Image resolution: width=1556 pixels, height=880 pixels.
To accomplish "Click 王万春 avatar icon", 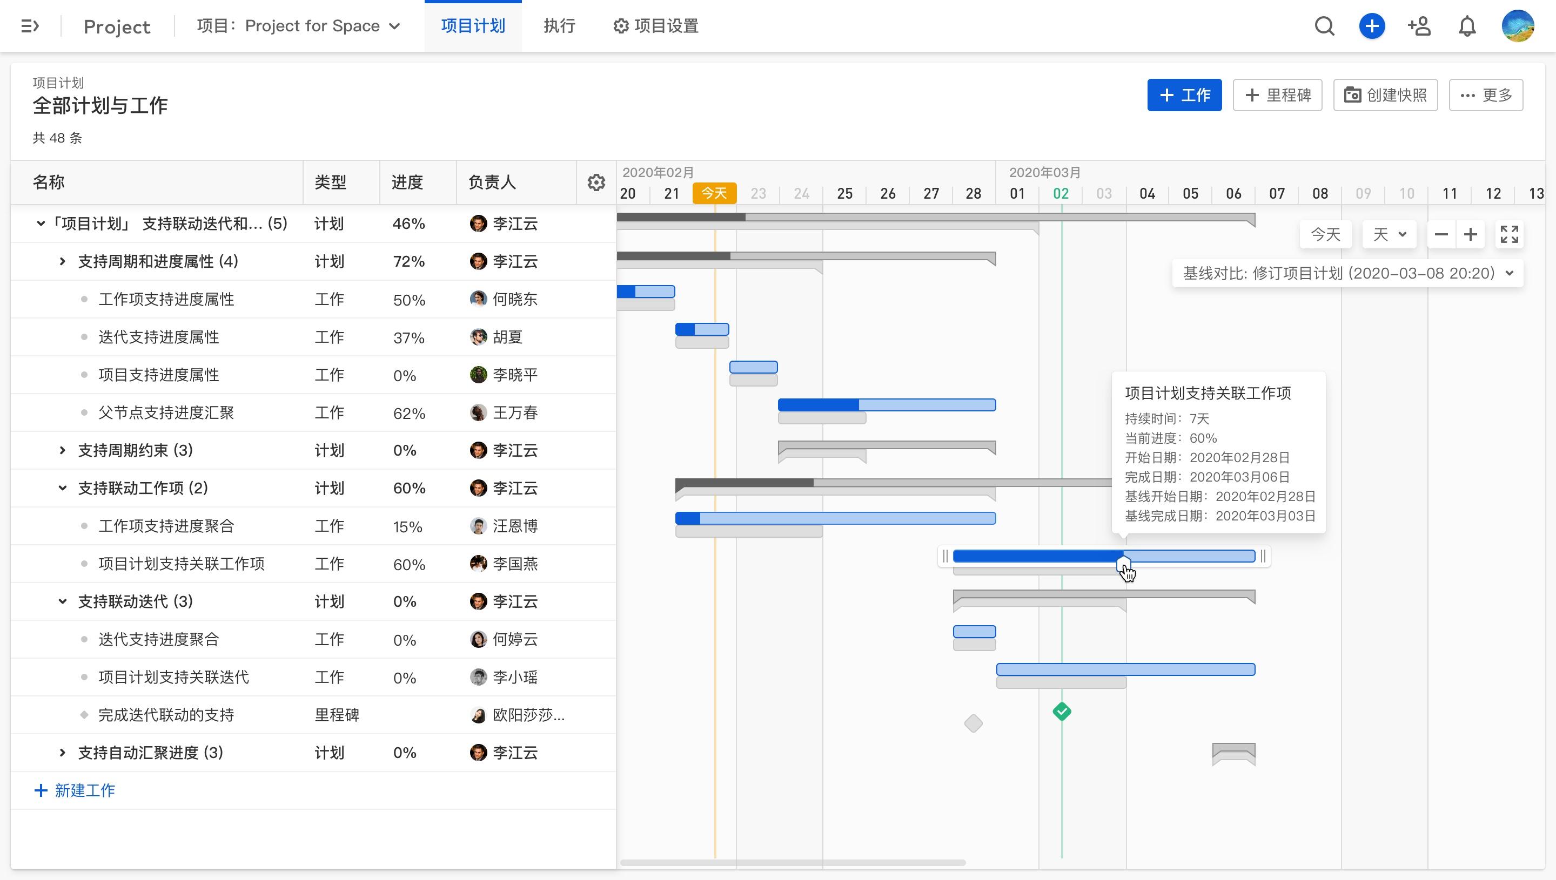I will [x=478, y=413].
